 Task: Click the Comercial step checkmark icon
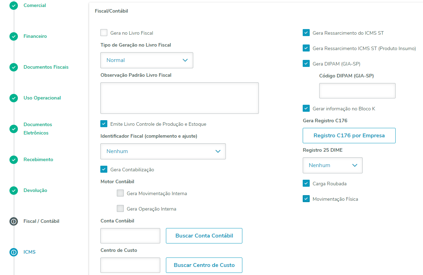click(14, 6)
